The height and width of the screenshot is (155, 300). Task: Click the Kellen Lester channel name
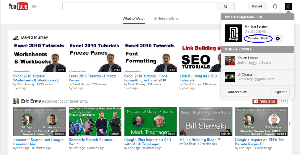pyautogui.click(x=256, y=27)
